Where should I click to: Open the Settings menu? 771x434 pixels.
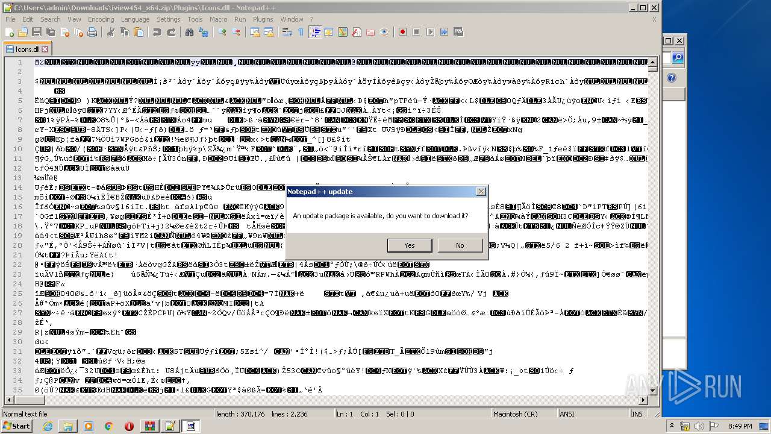169,19
